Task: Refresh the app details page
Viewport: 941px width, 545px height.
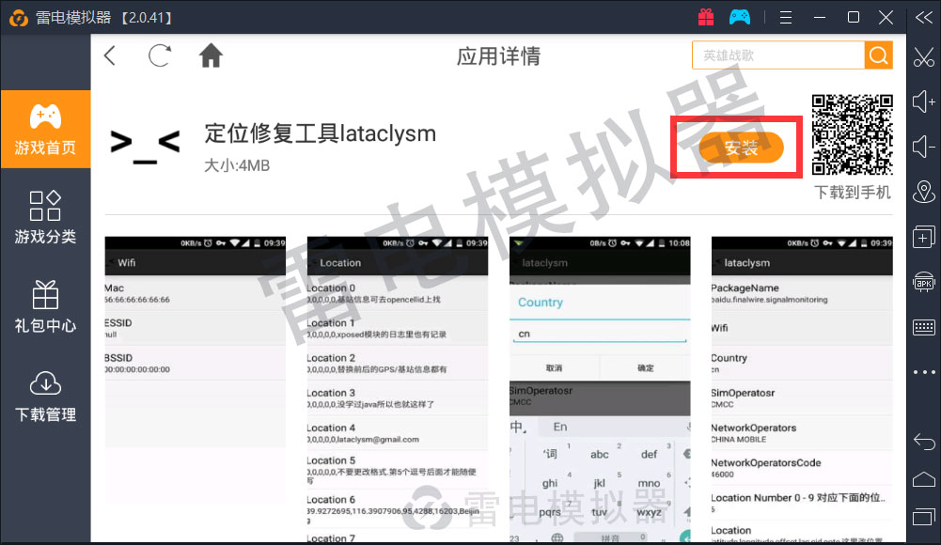Action: pyautogui.click(x=160, y=55)
